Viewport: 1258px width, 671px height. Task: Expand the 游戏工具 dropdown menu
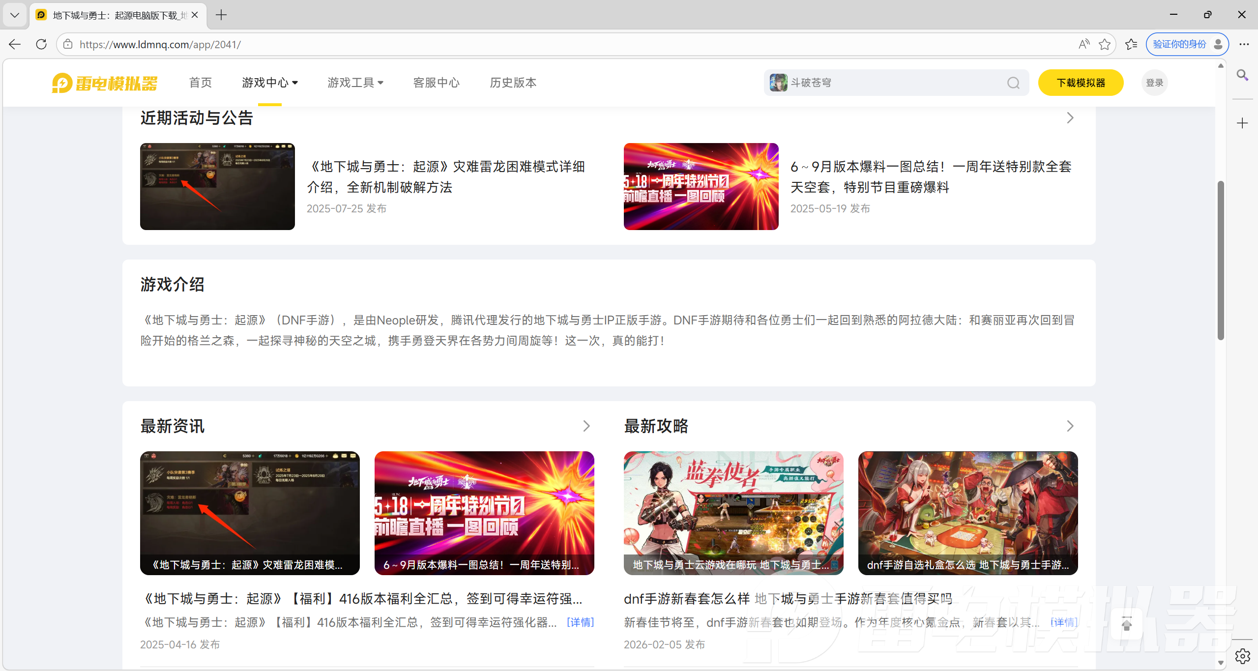[355, 83]
